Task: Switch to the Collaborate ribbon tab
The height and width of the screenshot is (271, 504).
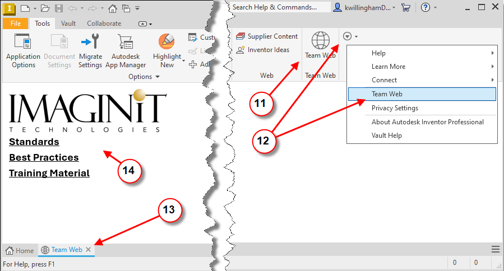Action: coord(104,24)
